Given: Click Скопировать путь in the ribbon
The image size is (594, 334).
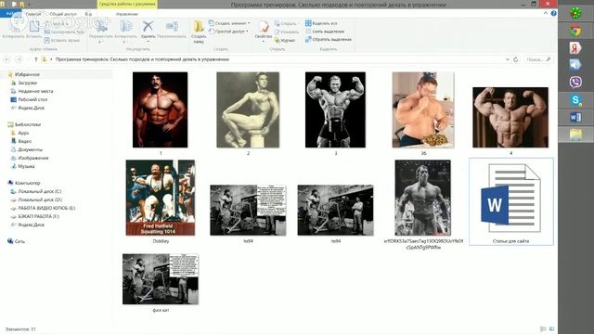Looking at the screenshot, I should point(64,32).
